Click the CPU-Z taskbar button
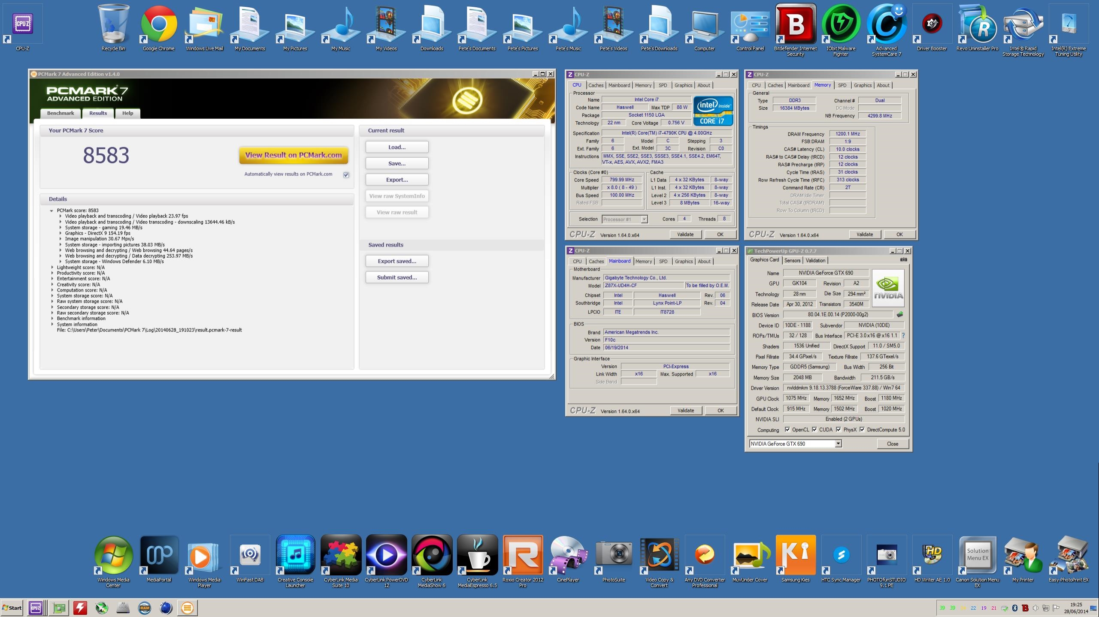Image resolution: width=1099 pixels, height=617 pixels. click(36, 608)
